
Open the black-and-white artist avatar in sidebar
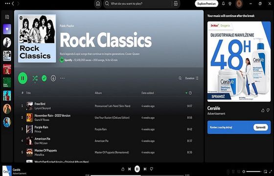7,43
